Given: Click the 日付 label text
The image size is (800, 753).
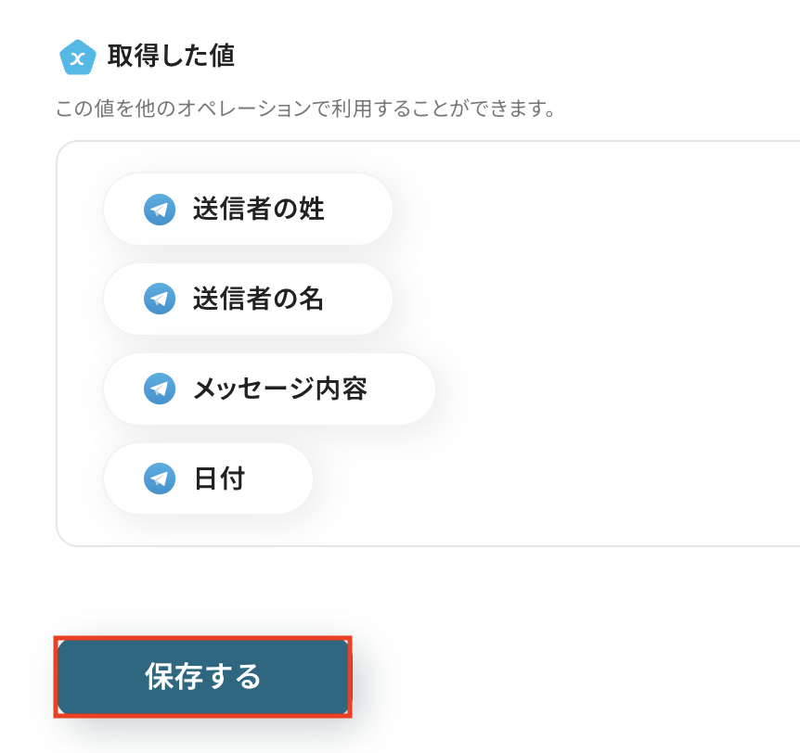Looking at the screenshot, I should click(x=219, y=479).
